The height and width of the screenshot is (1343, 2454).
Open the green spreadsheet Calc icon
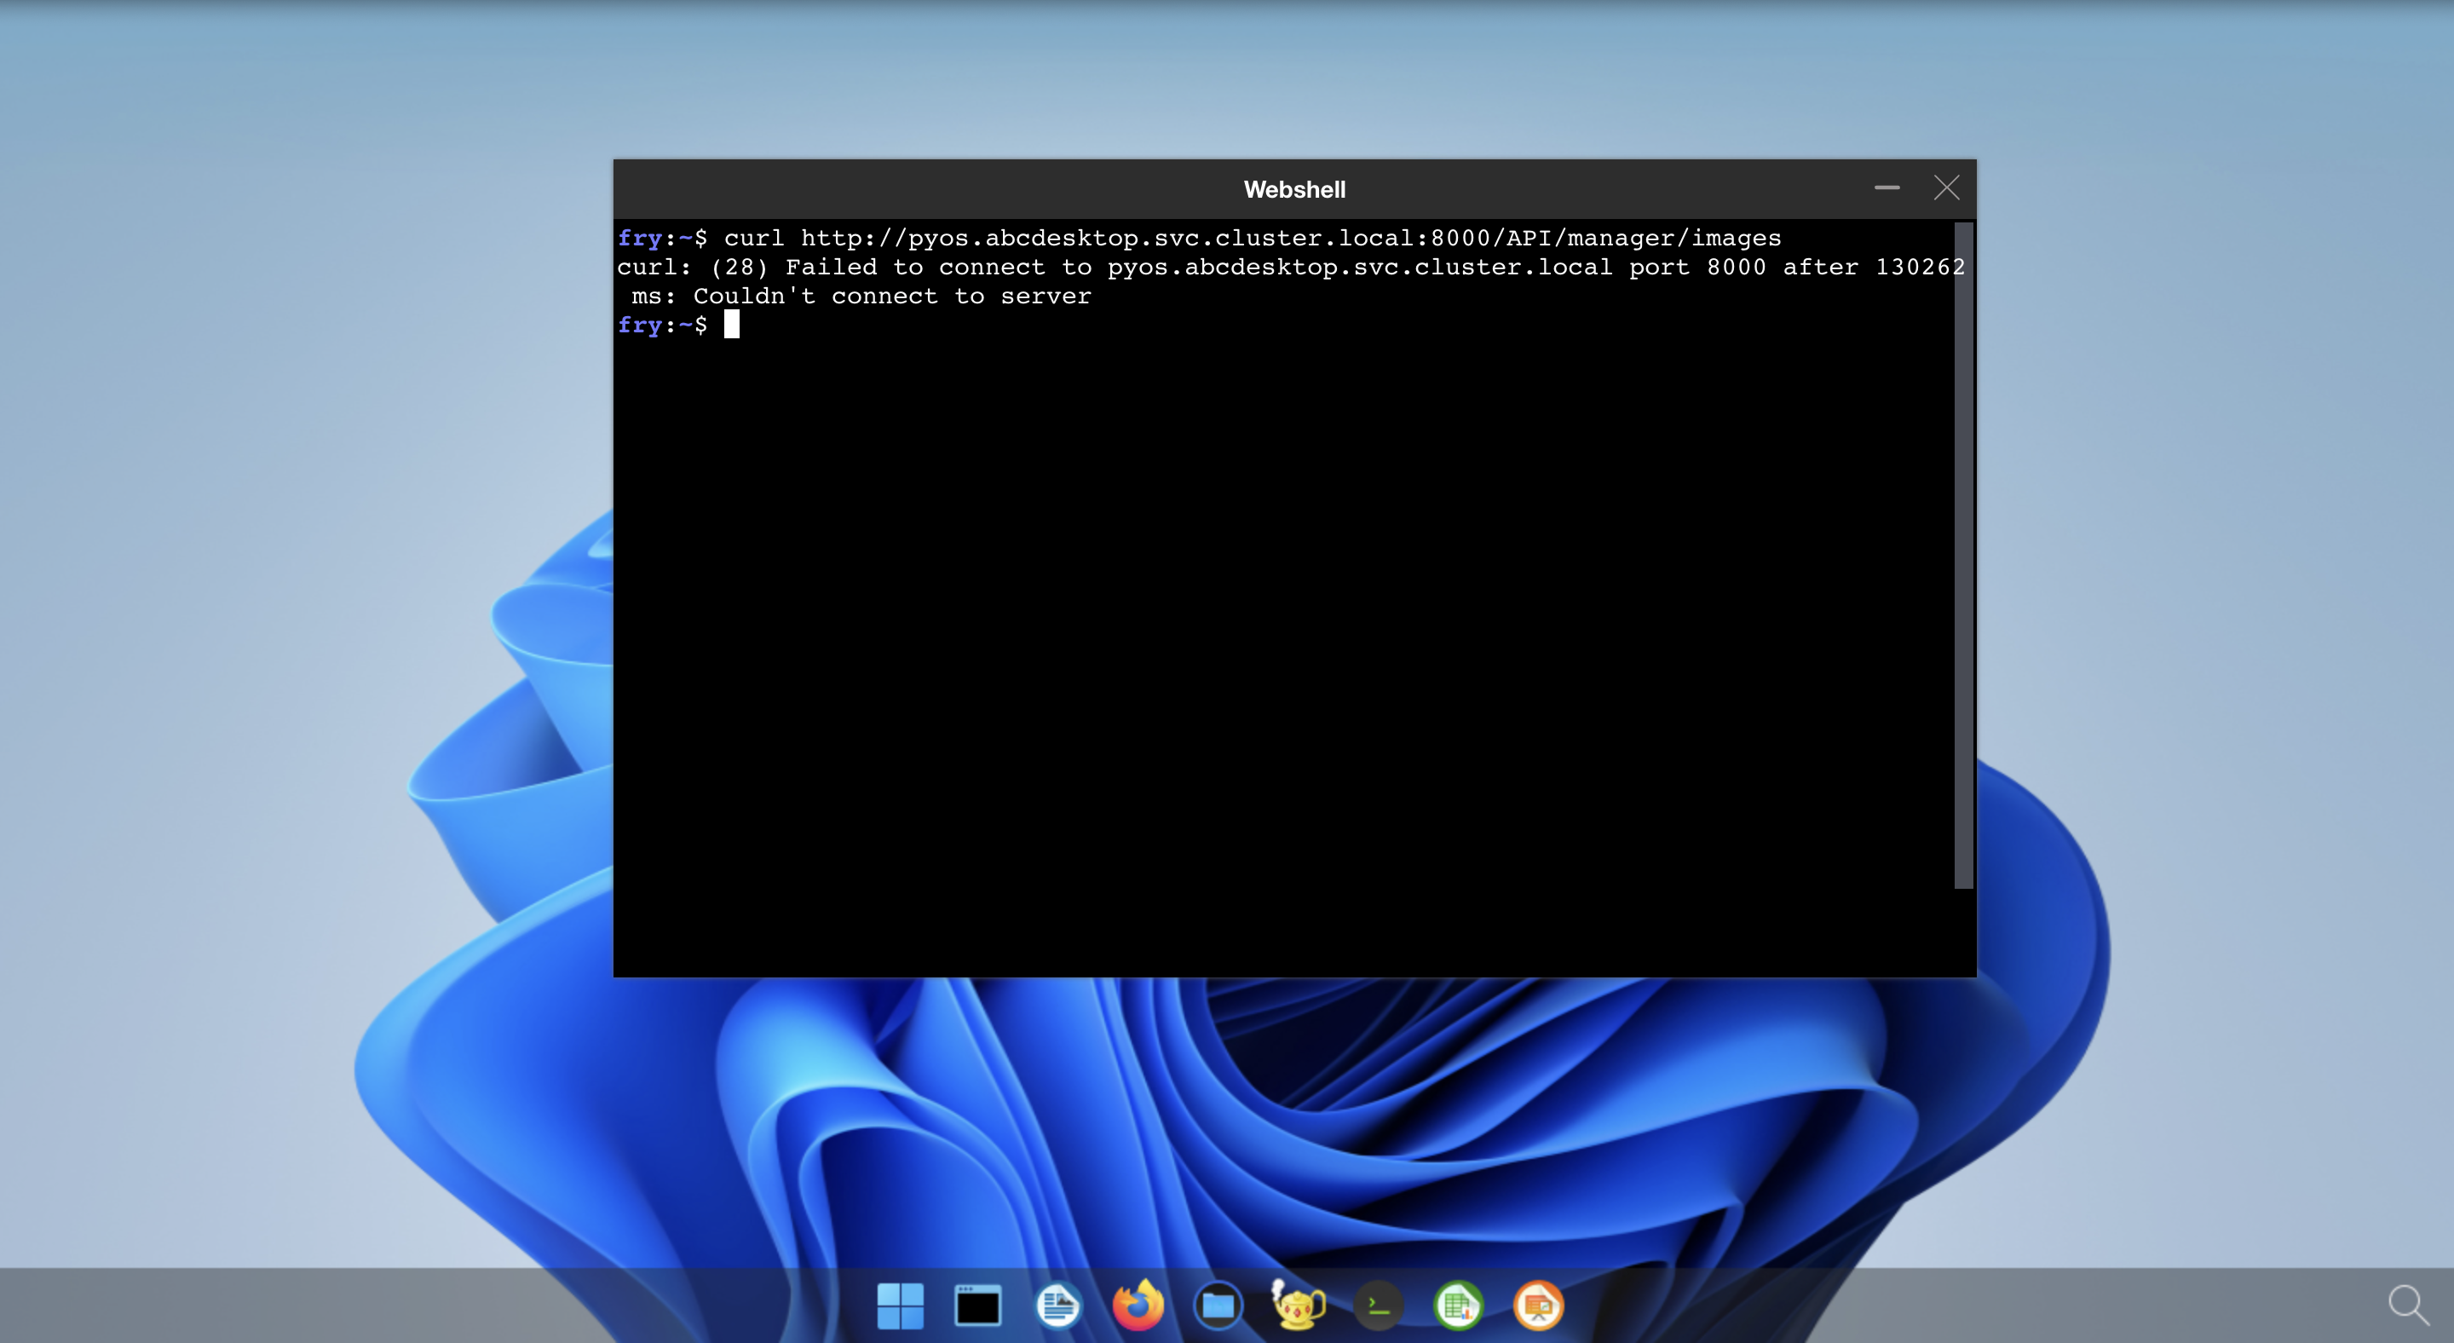pos(1459,1305)
